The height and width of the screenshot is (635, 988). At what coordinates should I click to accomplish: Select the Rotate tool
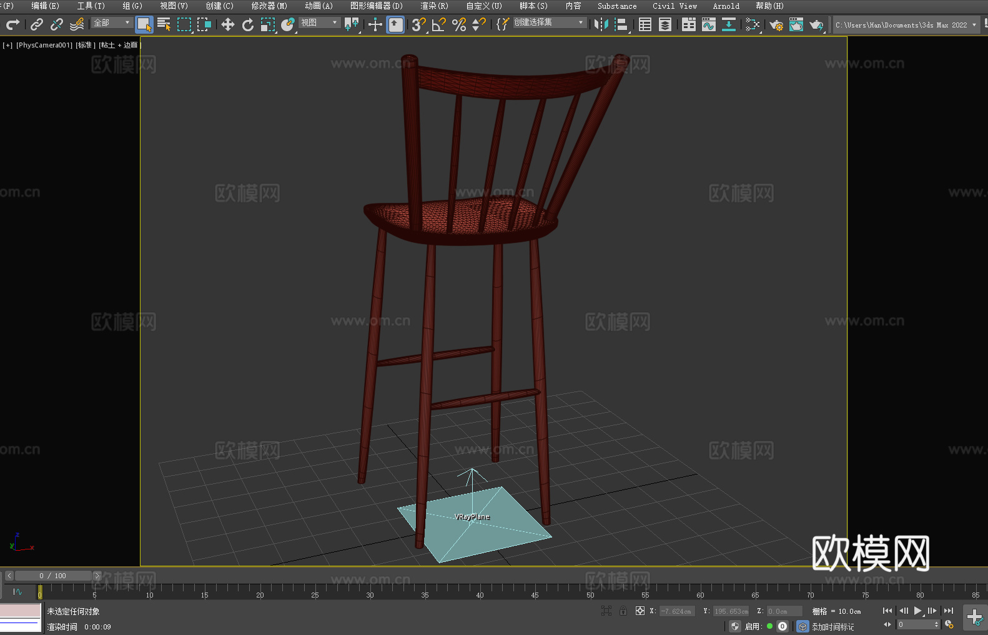[248, 24]
